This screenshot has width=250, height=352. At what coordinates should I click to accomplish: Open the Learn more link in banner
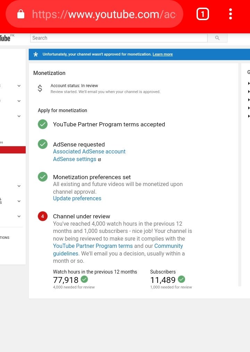point(162,54)
